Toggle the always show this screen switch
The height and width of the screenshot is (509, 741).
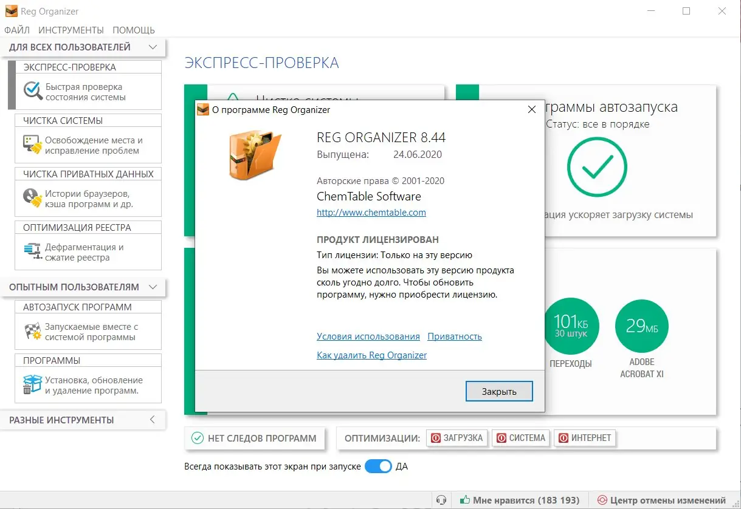(x=378, y=466)
